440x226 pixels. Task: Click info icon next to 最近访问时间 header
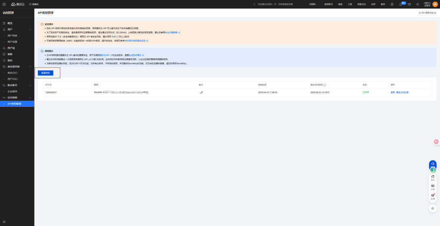coord(325,85)
